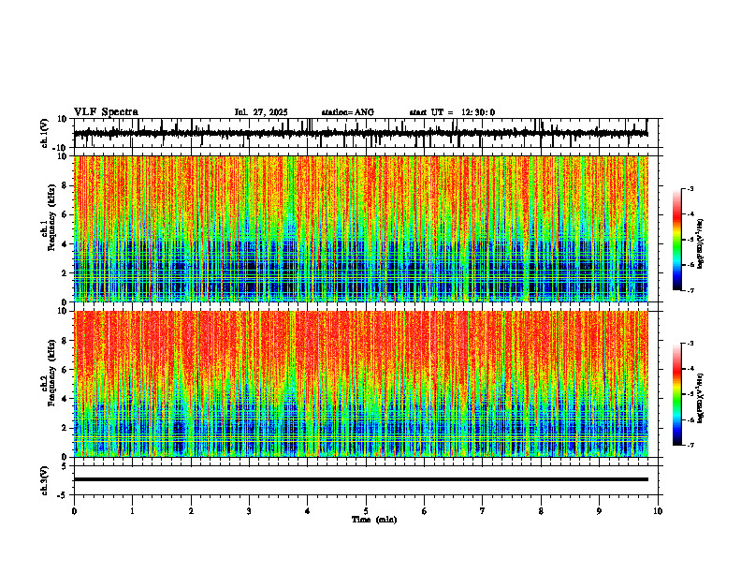The height and width of the screenshot is (573, 741).
Task: Click the "-3" label on ch.2 color bar
Action: (690, 344)
